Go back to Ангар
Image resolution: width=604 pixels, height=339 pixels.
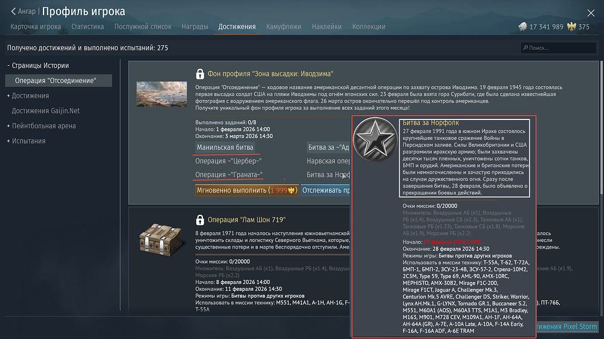tap(23, 11)
